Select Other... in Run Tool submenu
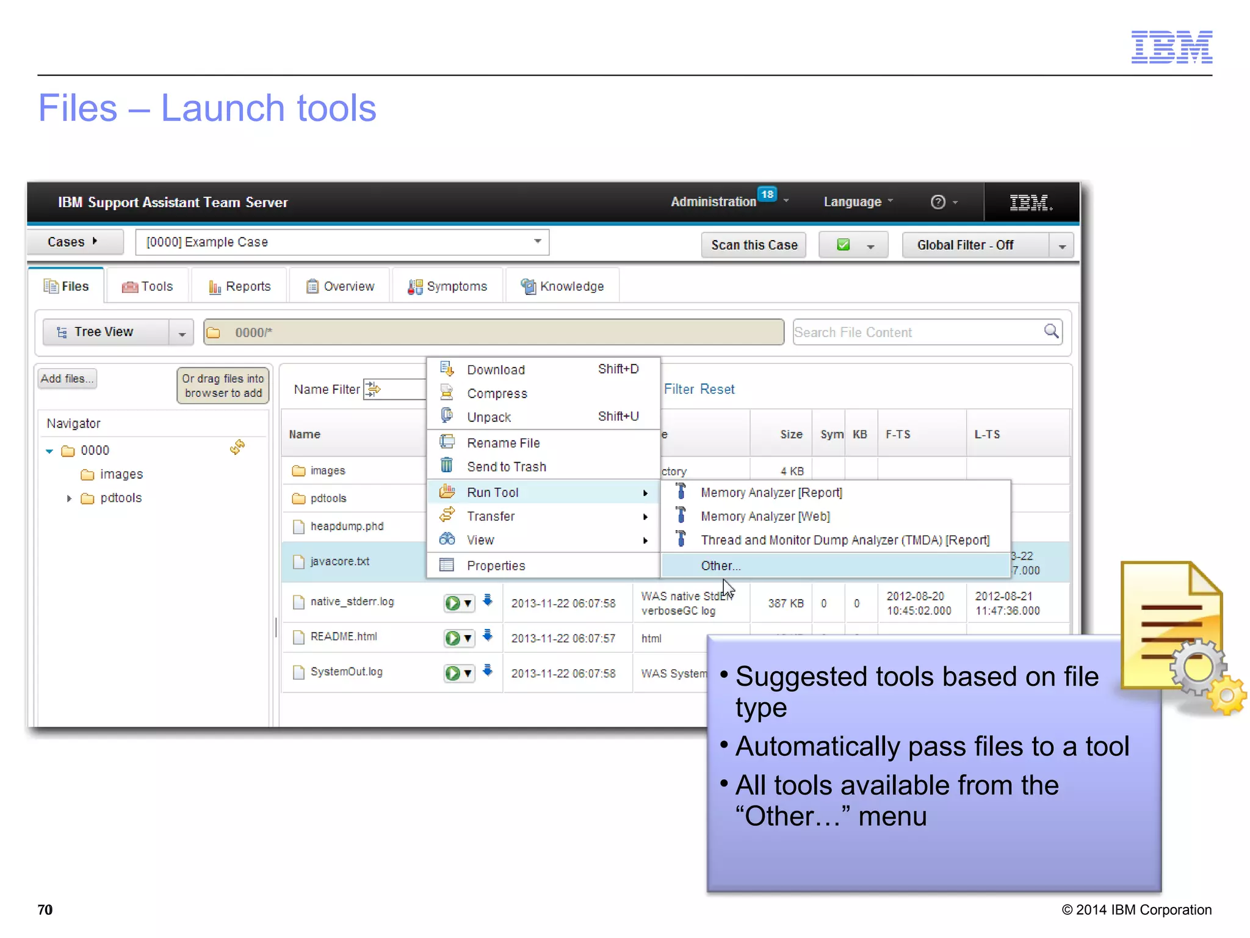 click(836, 565)
